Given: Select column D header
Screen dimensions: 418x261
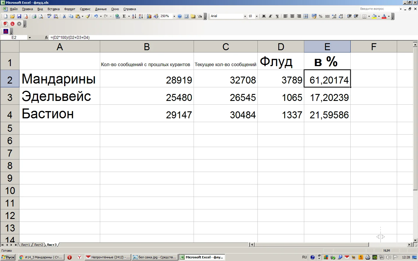Looking at the screenshot, I should click(281, 47).
